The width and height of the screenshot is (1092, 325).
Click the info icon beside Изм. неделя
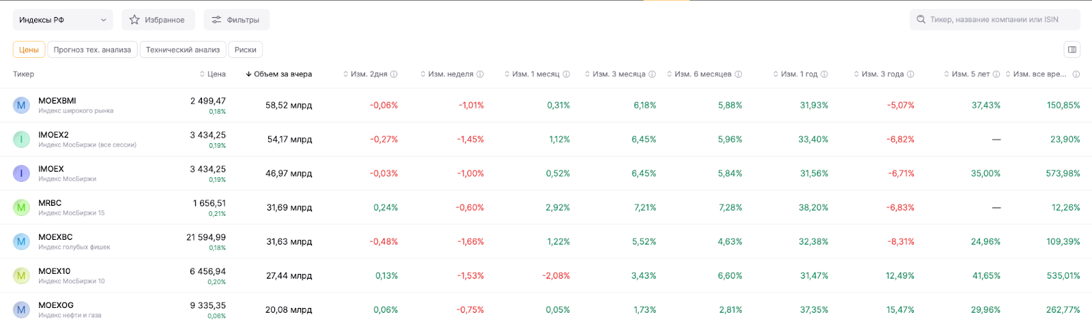coord(480,74)
